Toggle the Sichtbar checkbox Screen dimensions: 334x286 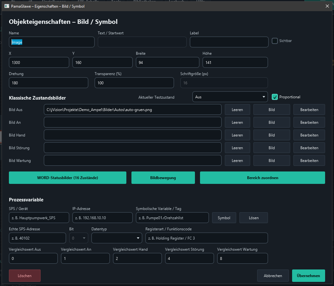click(x=275, y=41)
